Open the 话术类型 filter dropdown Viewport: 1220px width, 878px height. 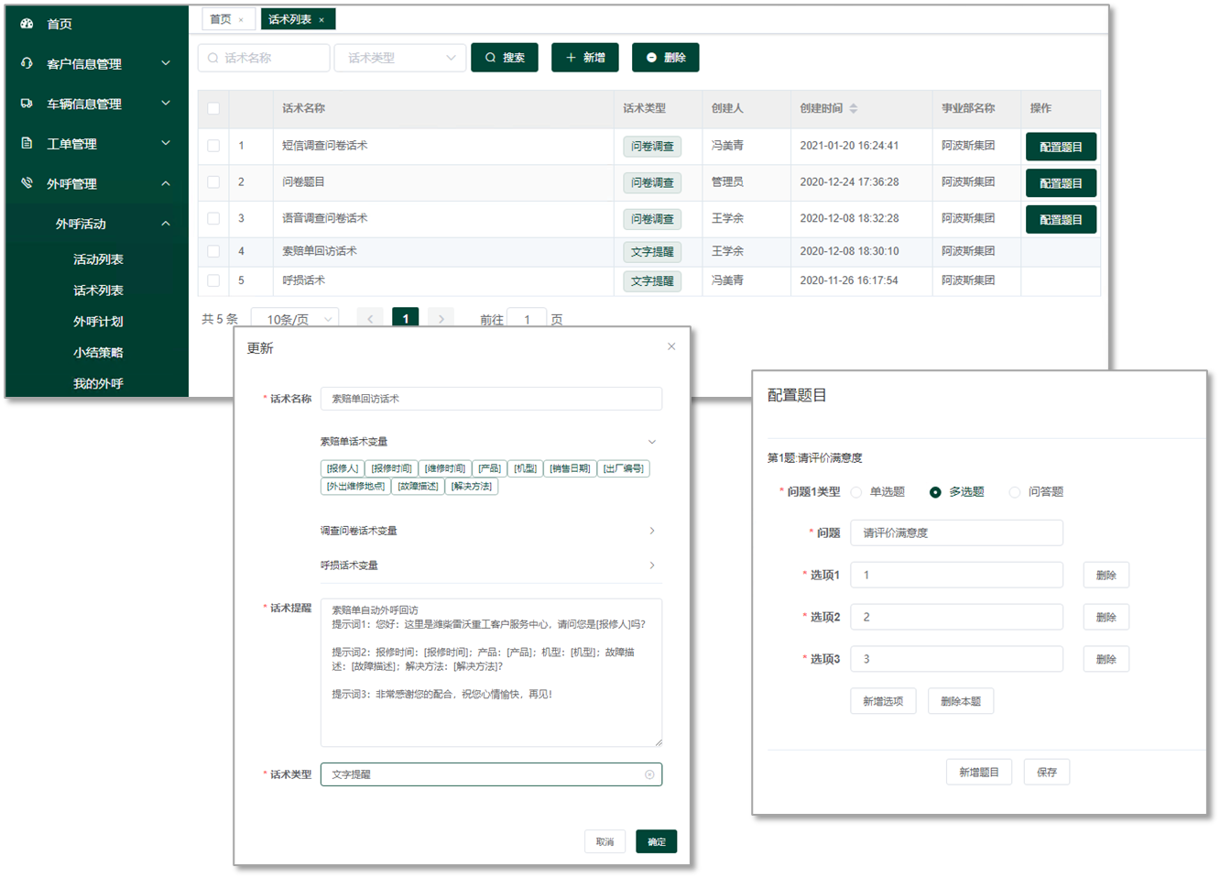click(399, 58)
